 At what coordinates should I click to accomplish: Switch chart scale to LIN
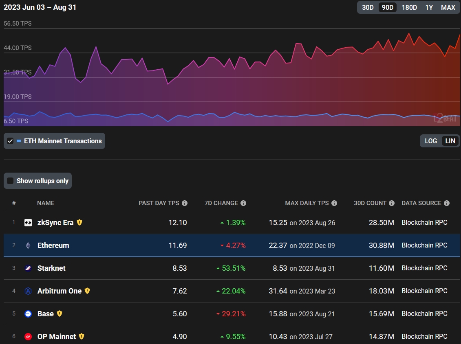click(450, 141)
